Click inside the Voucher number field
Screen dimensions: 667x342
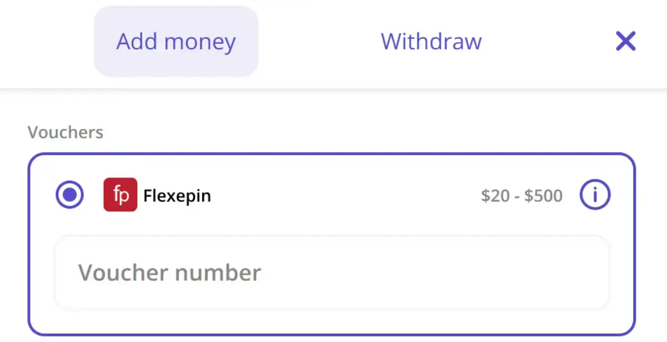333,272
